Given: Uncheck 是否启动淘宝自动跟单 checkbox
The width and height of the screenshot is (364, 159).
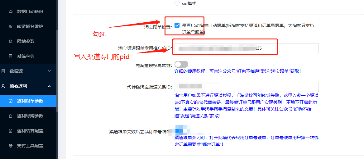Looking at the screenshot, I should pyautogui.click(x=177, y=25).
